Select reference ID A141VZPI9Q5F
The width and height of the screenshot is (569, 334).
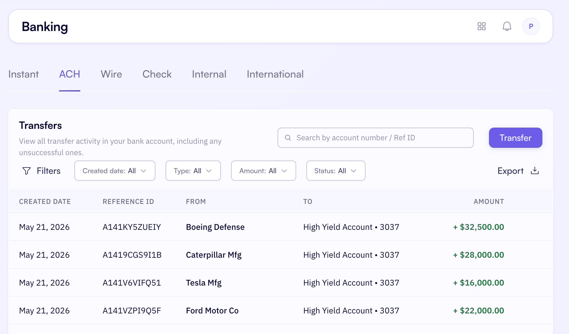[x=132, y=311]
